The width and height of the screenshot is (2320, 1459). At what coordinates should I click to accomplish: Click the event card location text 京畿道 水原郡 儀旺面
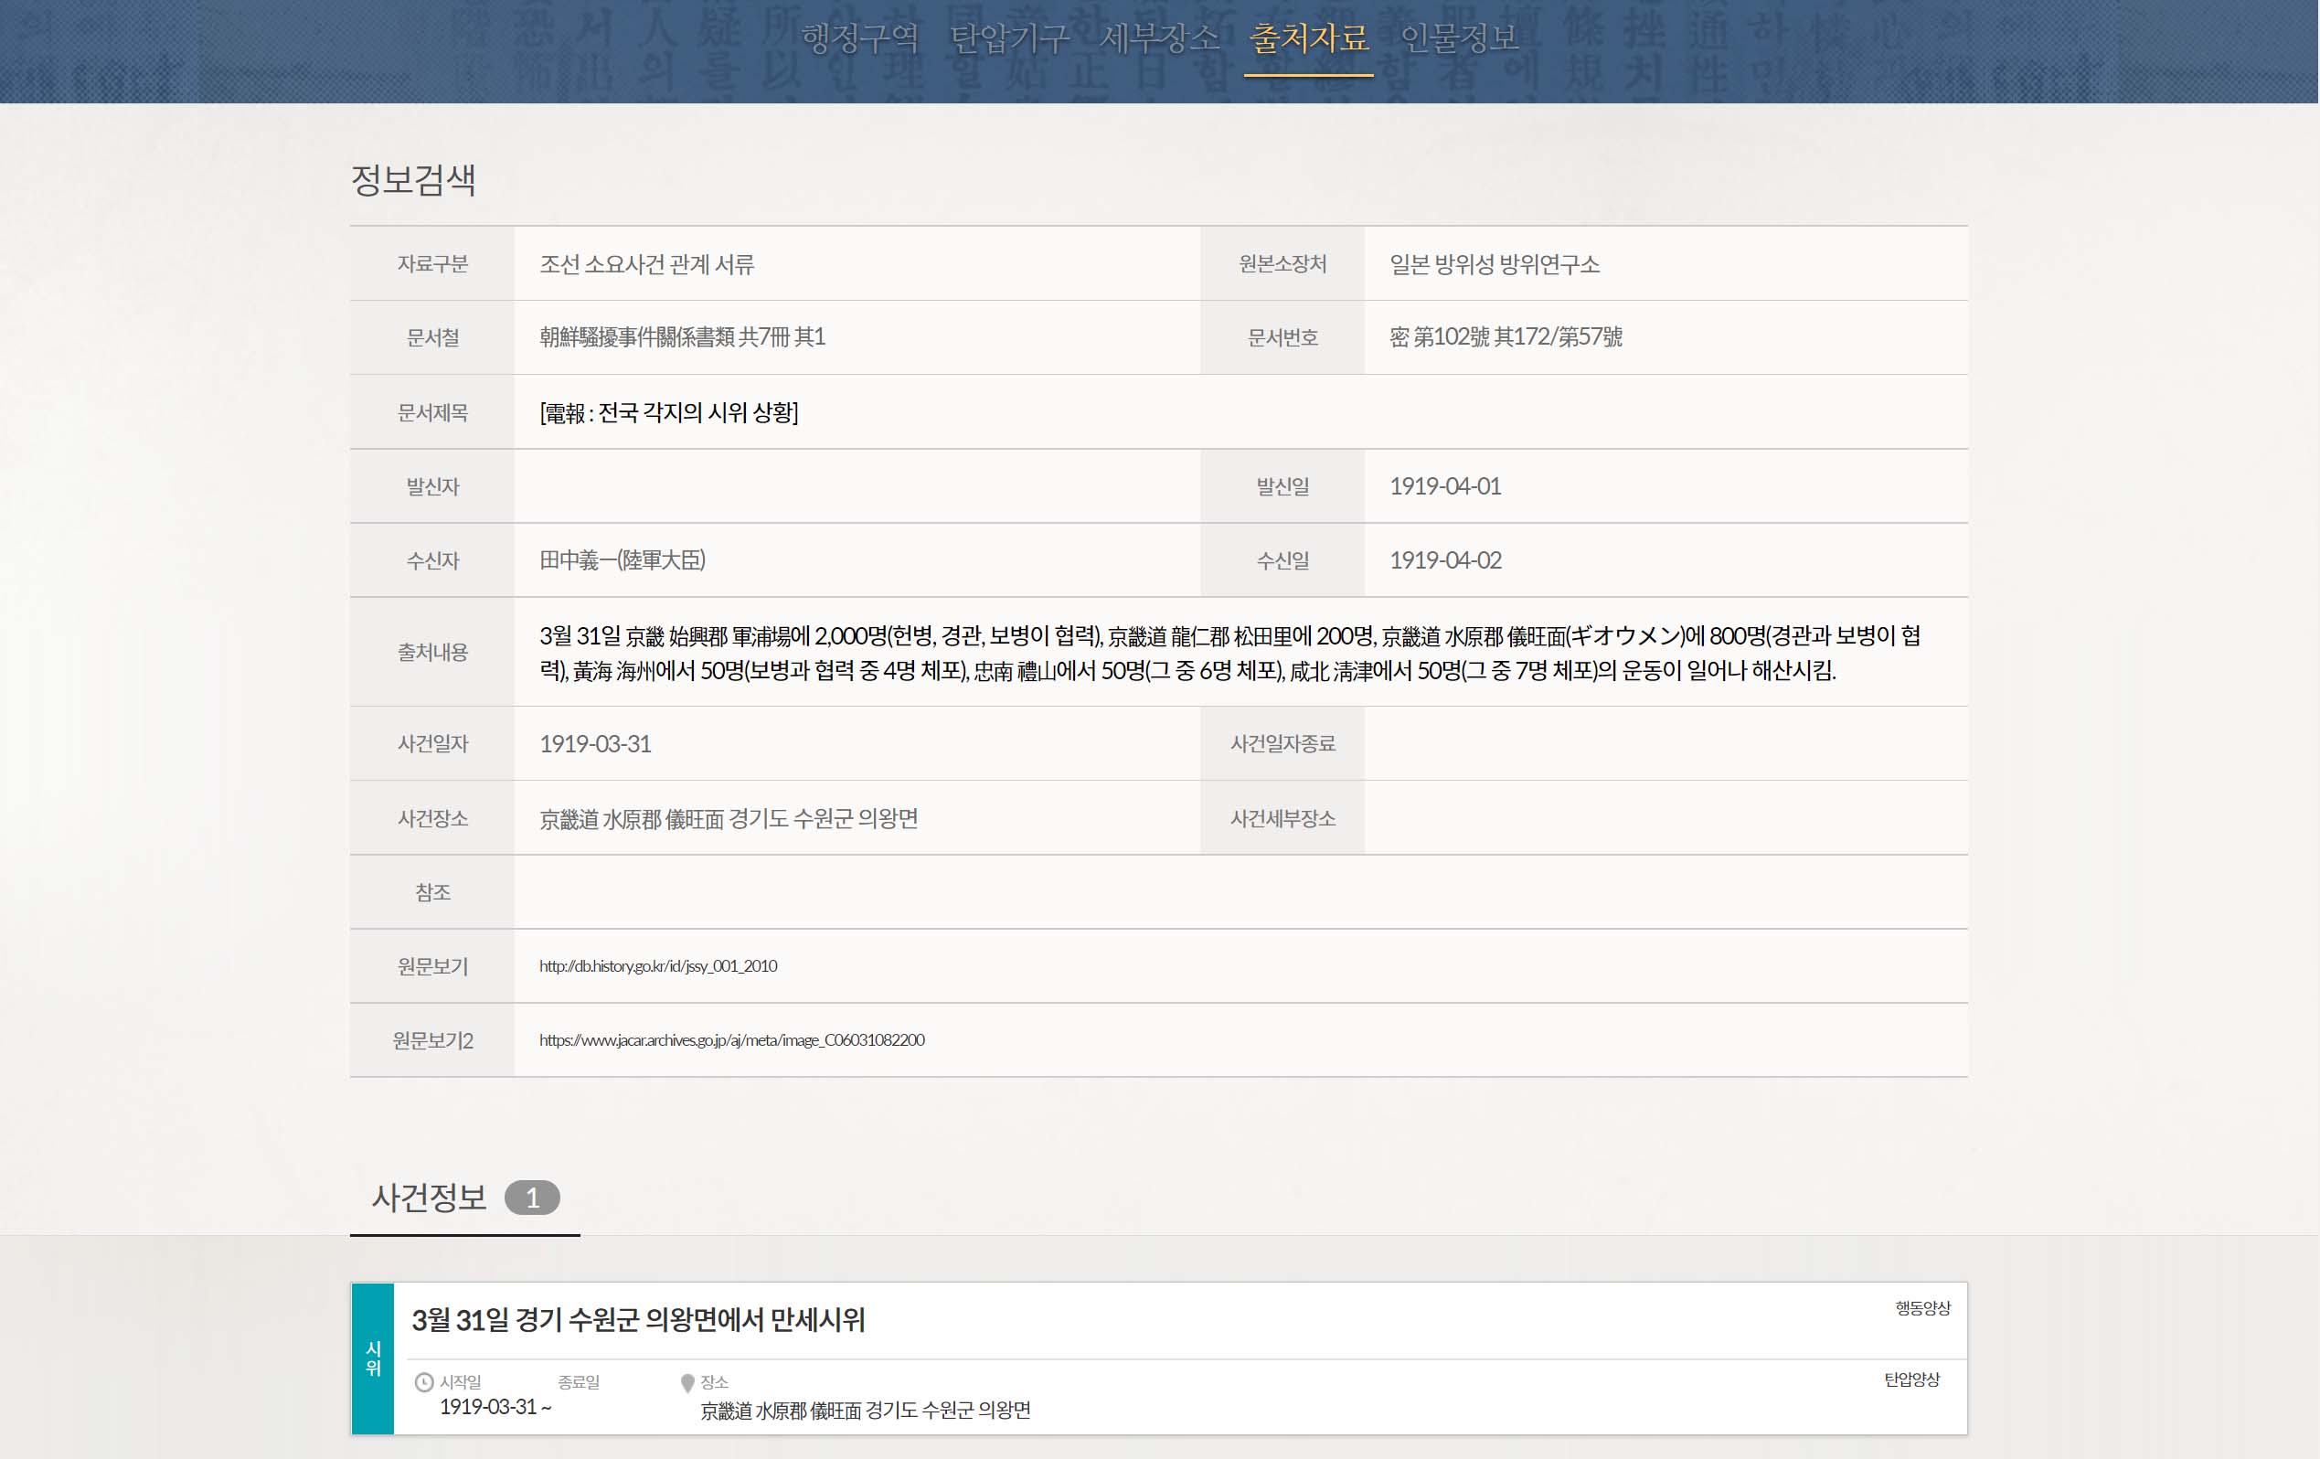[x=864, y=1410]
